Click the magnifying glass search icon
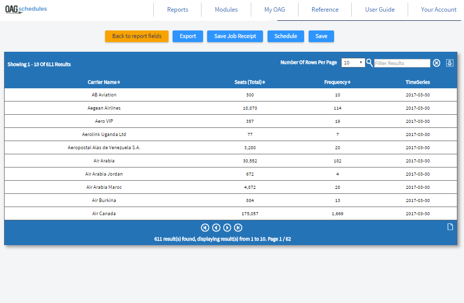Screen dimensions: 464x303 pos(369,63)
